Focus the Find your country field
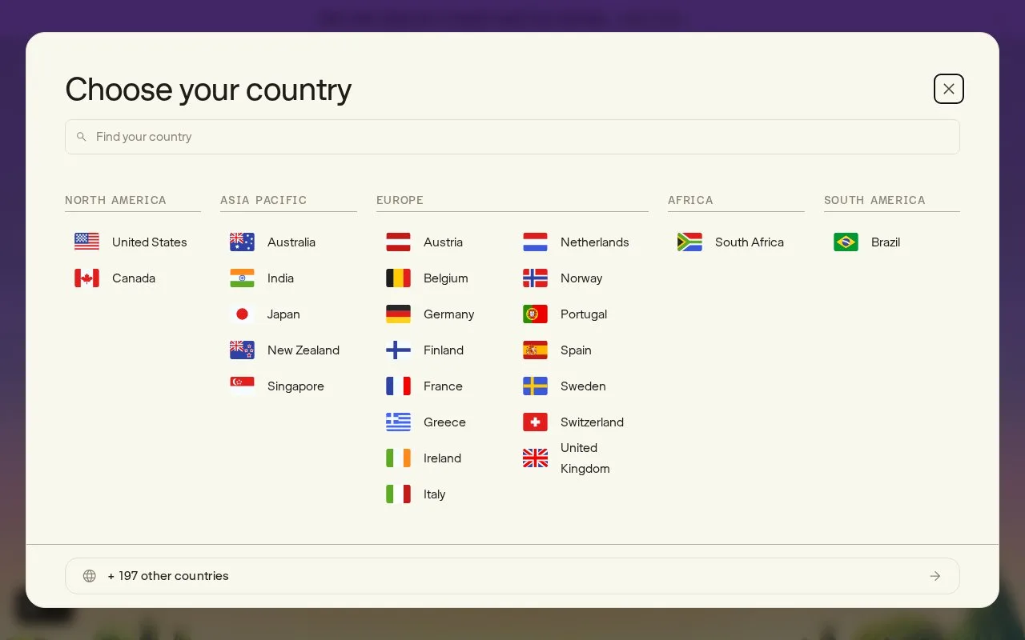The height and width of the screenshot is (640, 1025). [x=512, y=137]
